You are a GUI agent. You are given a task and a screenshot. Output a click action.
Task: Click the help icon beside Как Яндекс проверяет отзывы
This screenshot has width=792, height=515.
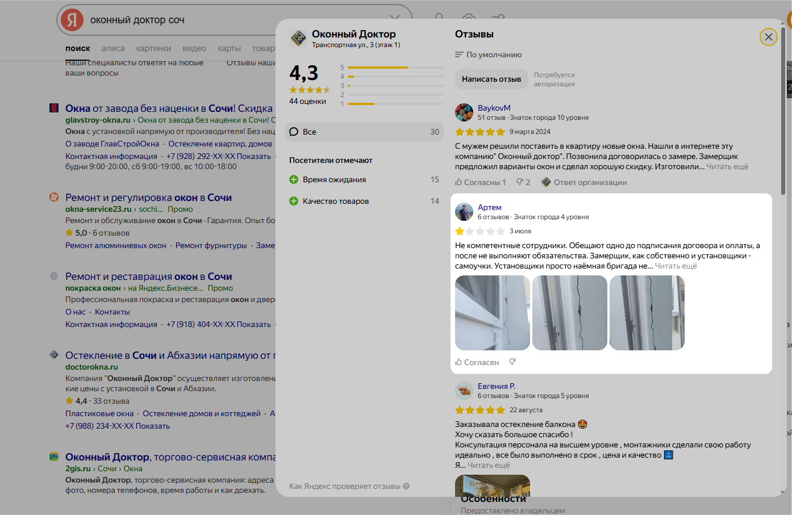[x=406, y=486]
